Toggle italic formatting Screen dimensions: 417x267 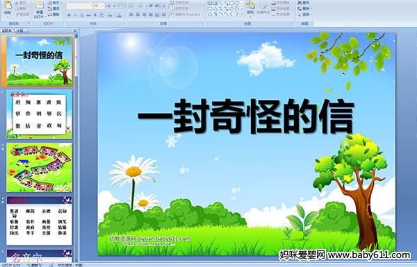(x=75, y=15)
